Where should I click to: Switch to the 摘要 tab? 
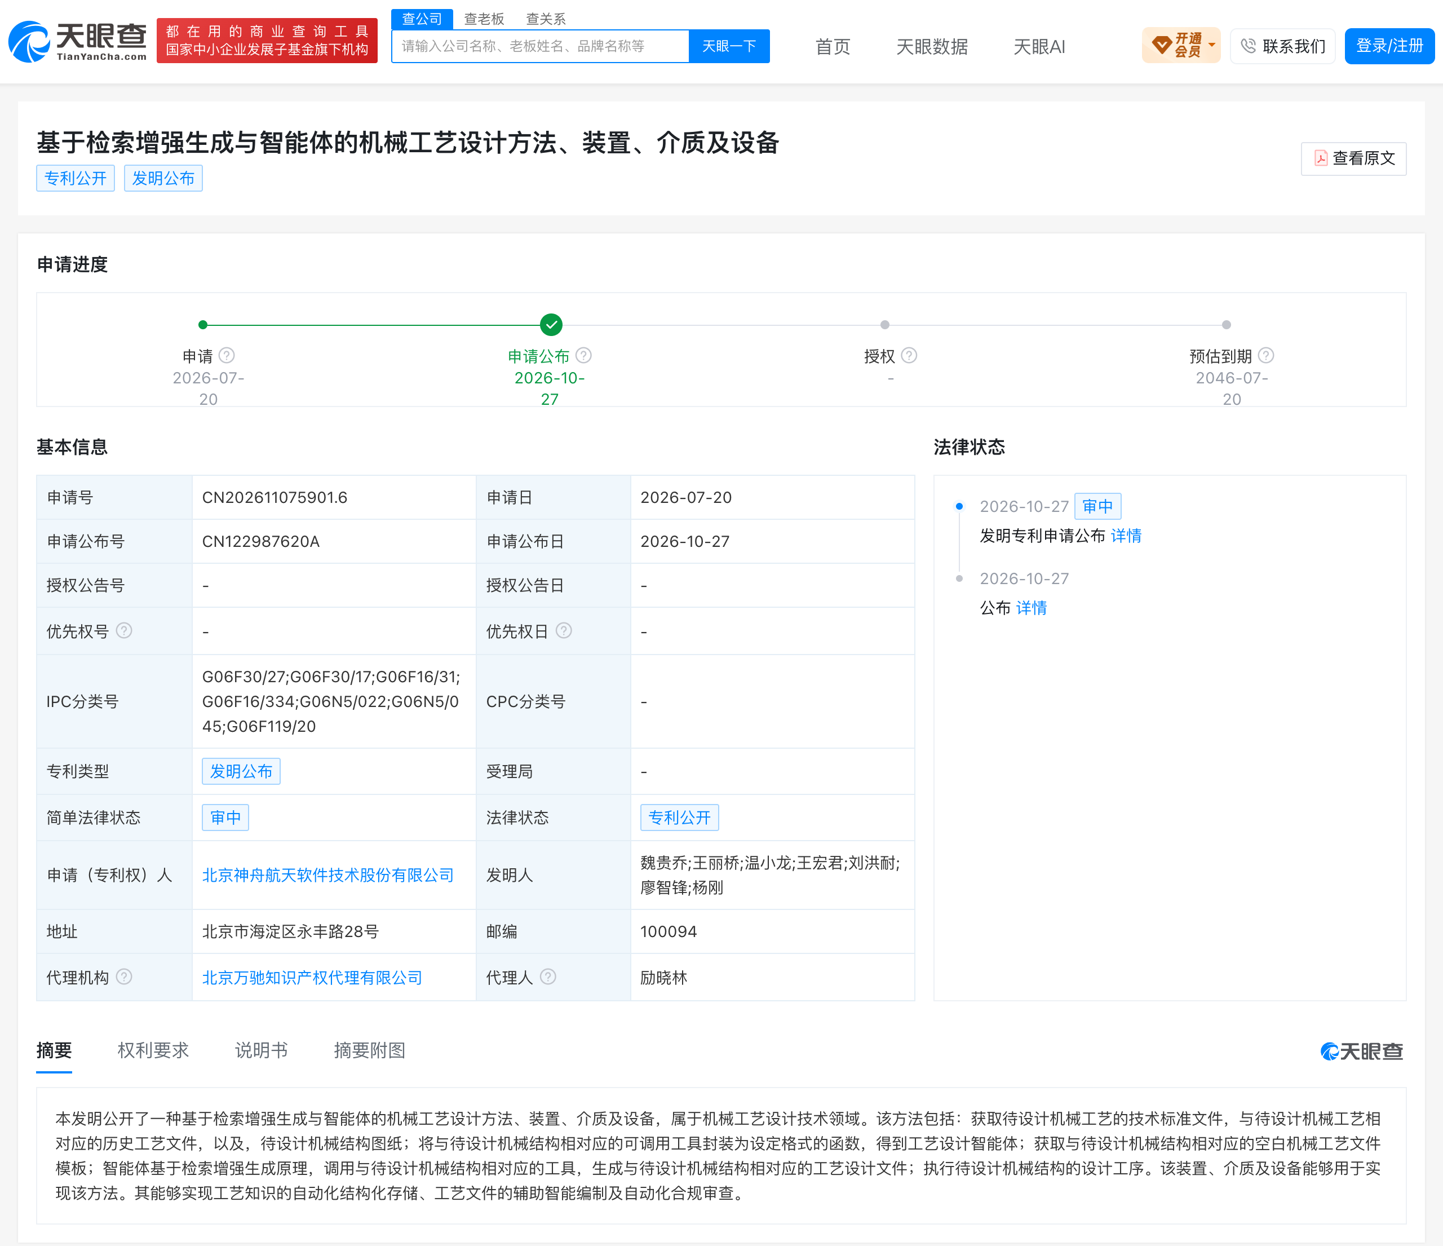click(54, 1050)
